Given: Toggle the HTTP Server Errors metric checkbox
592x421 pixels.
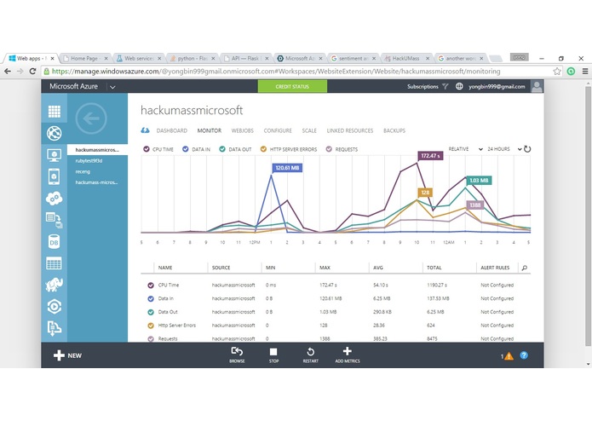Looking at the screenshot, I should [x=263, y=149].
